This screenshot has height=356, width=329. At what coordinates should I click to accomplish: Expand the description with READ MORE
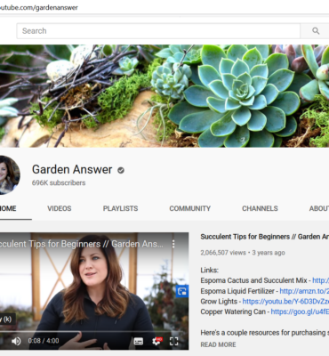pyautogui.click(x=218, y=344)
